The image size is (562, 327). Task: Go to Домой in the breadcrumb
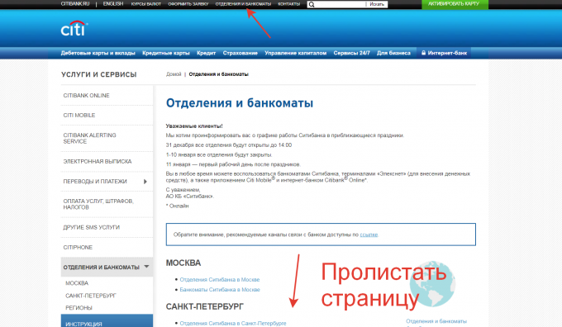coord(174,74)
